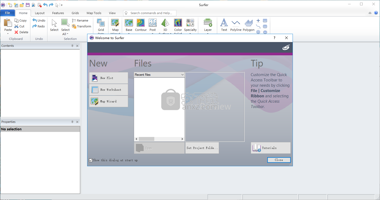This screenshot has height=200, width=380.
Task: Click Map Wizard button in Welcome dialog
Action: (x=108, y=101)
